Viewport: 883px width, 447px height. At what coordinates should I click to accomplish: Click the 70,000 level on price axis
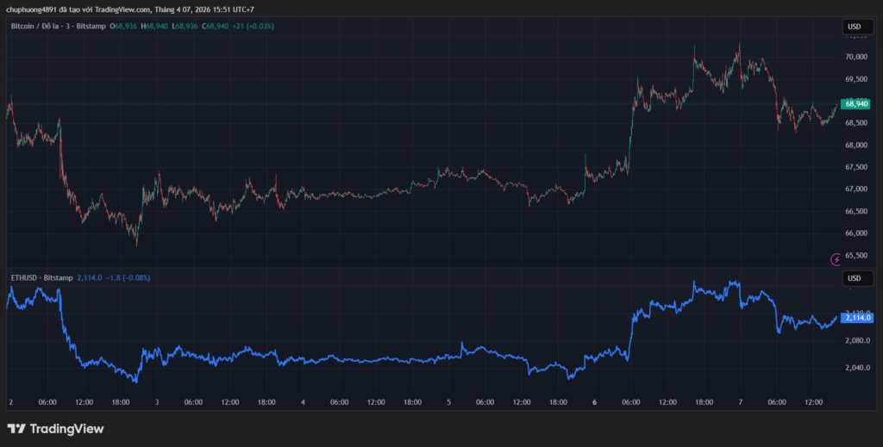(x=855, y=57)
